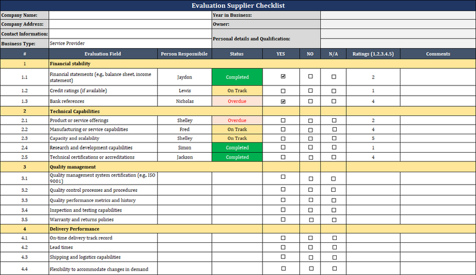Image resolution: width=476 pixels, height=275 pixels.
Task: Tick NO for Manufacturing or service capabilities
Action: tap(310, 129)
